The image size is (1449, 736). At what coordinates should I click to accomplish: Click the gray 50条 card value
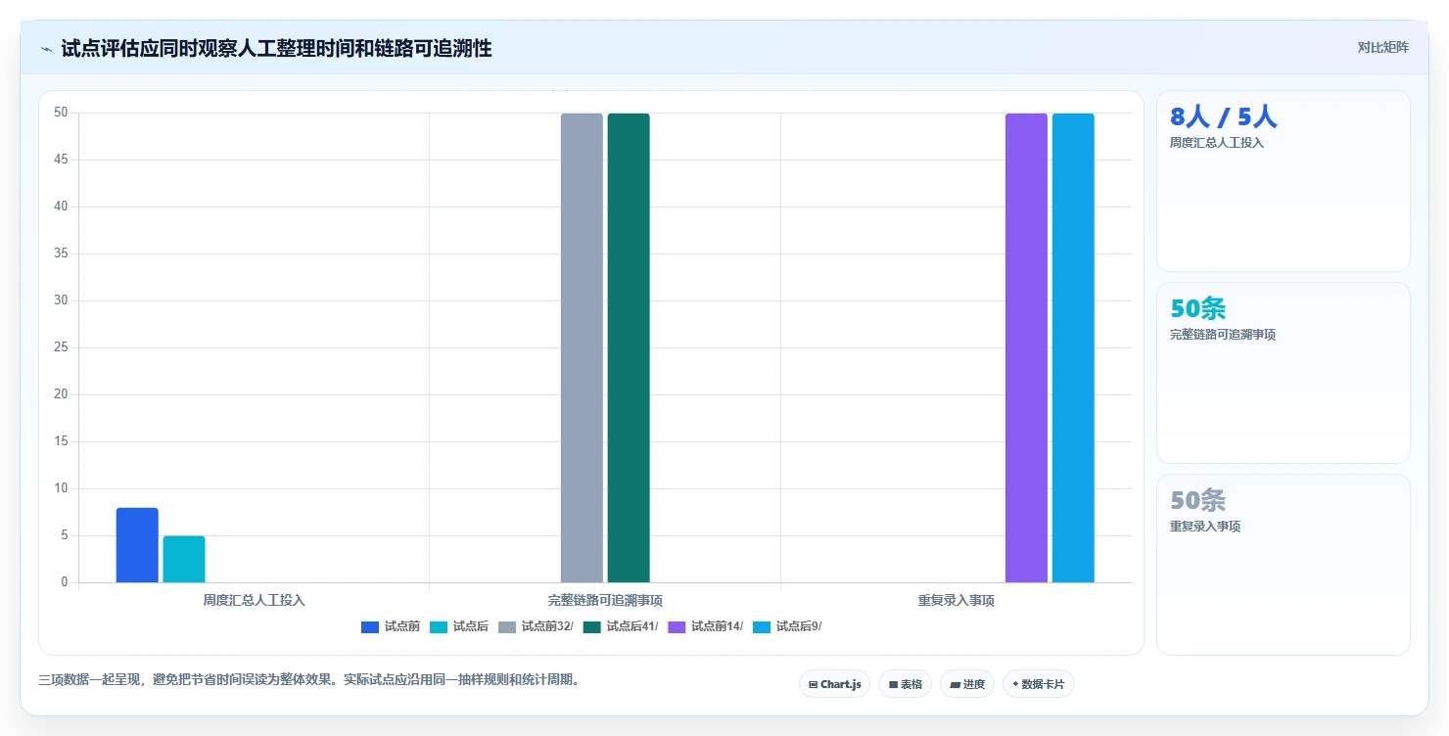click(x=1198, y=501)
